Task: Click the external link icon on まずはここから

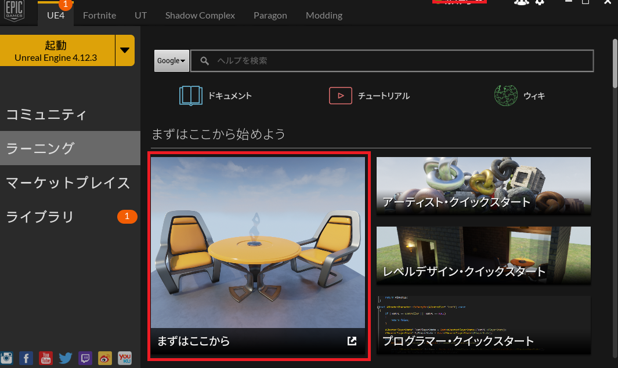Action: (x=352, y=341)
